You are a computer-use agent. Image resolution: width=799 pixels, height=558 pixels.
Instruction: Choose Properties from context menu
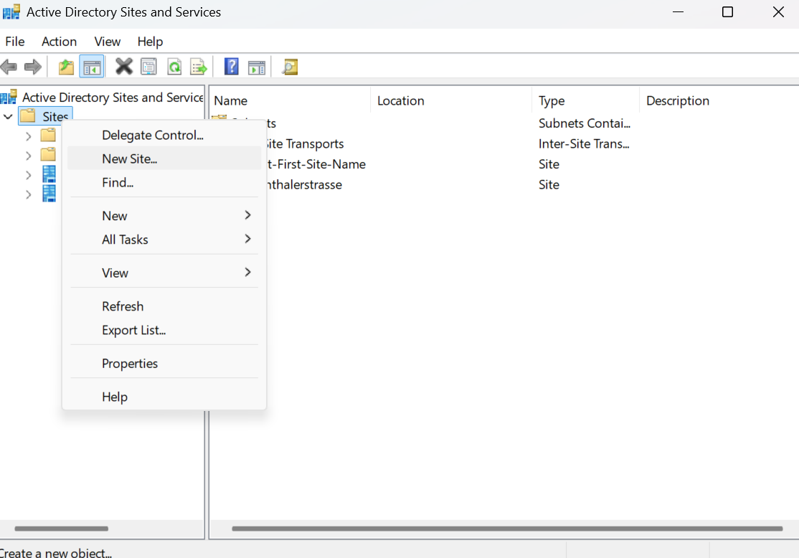click(164, 364)
